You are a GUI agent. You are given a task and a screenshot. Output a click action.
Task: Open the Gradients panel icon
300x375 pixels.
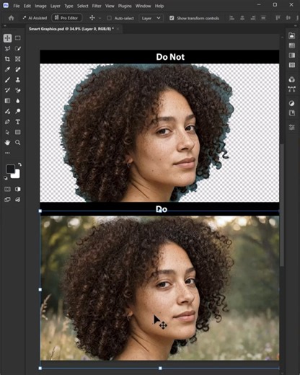click(x=292, y=56)
